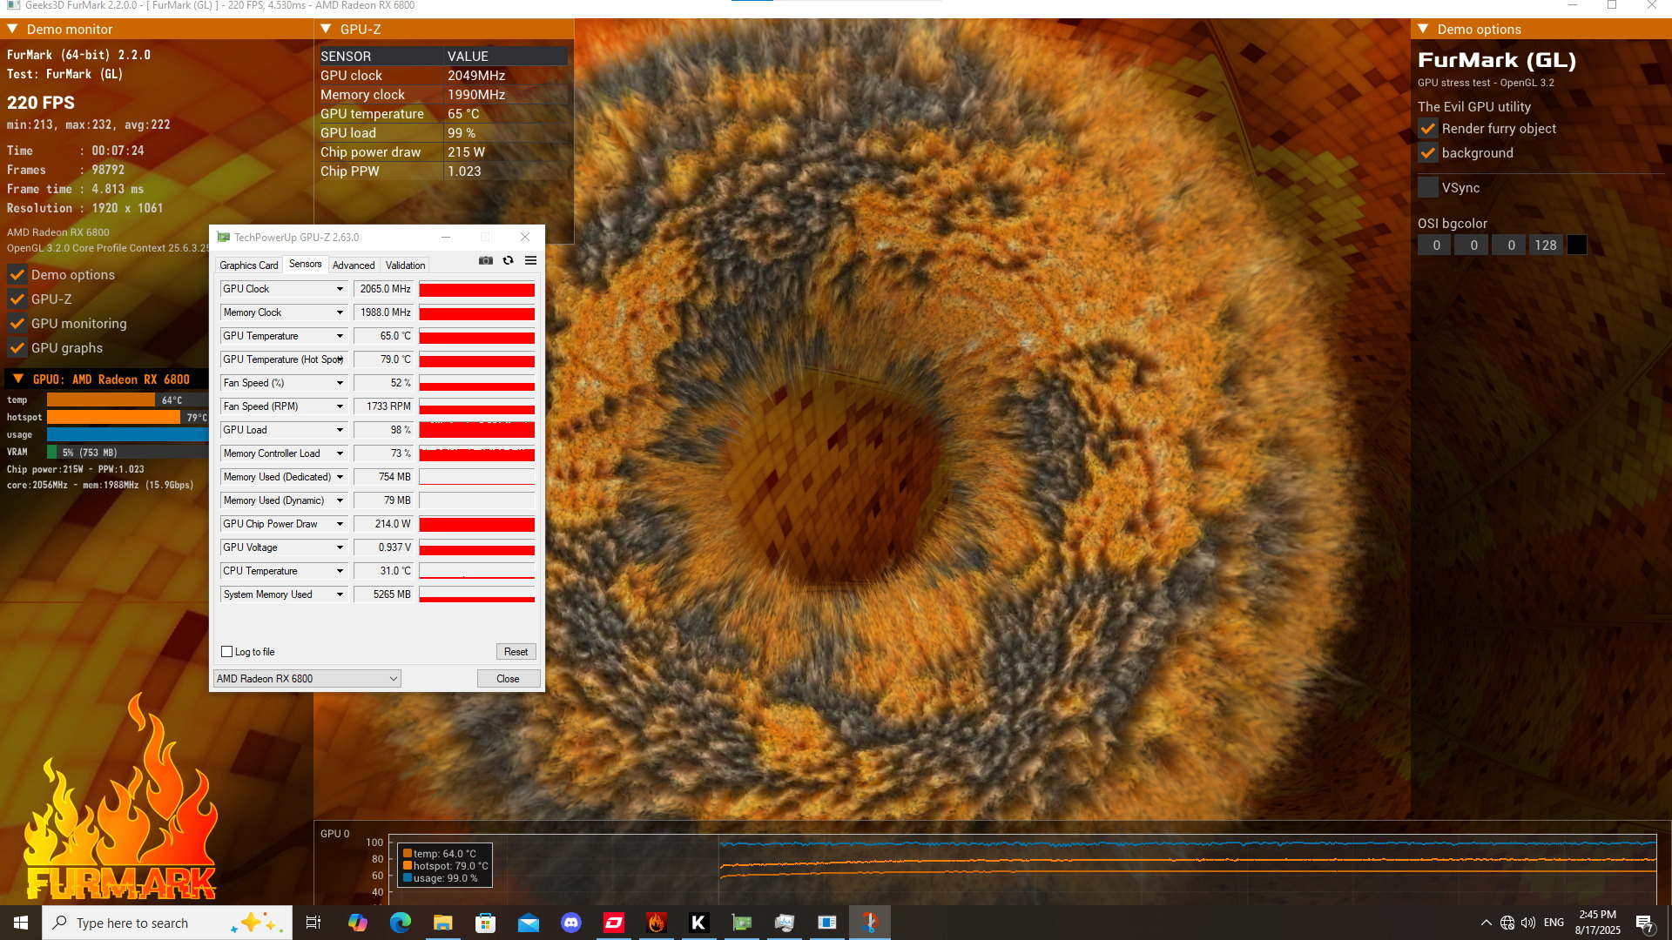The height and width of the screenshot is (940, 1672).
Task: Click the black OSI bgcolor swatch
Action: (1576, 245)
